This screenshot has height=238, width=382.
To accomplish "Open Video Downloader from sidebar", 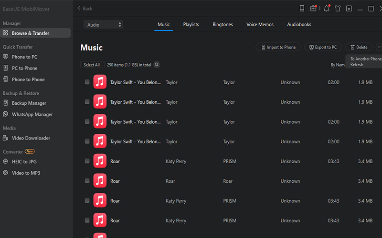I will tap(31, 138).
